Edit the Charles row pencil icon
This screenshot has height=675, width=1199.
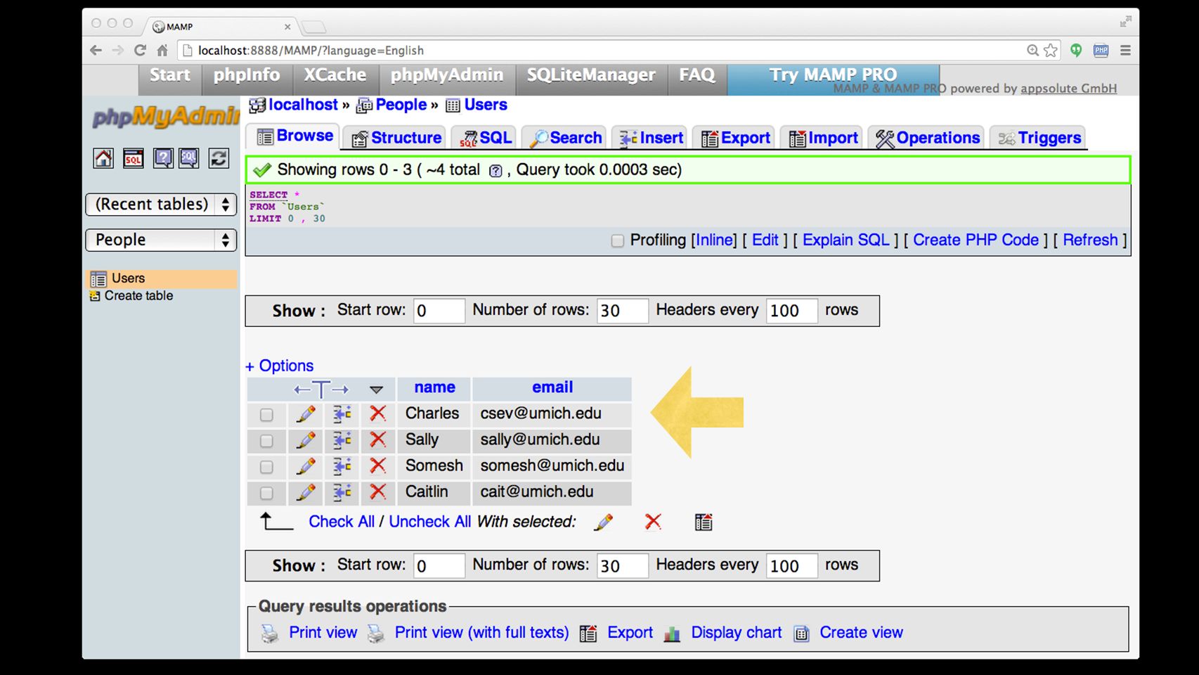coord(306,413)
